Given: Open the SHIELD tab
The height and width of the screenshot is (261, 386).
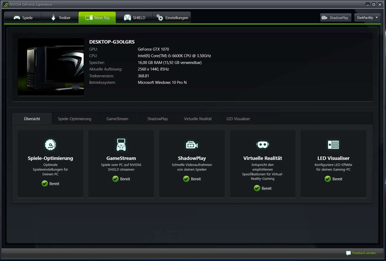Looking at the screenshot, I should pos(134,18).
